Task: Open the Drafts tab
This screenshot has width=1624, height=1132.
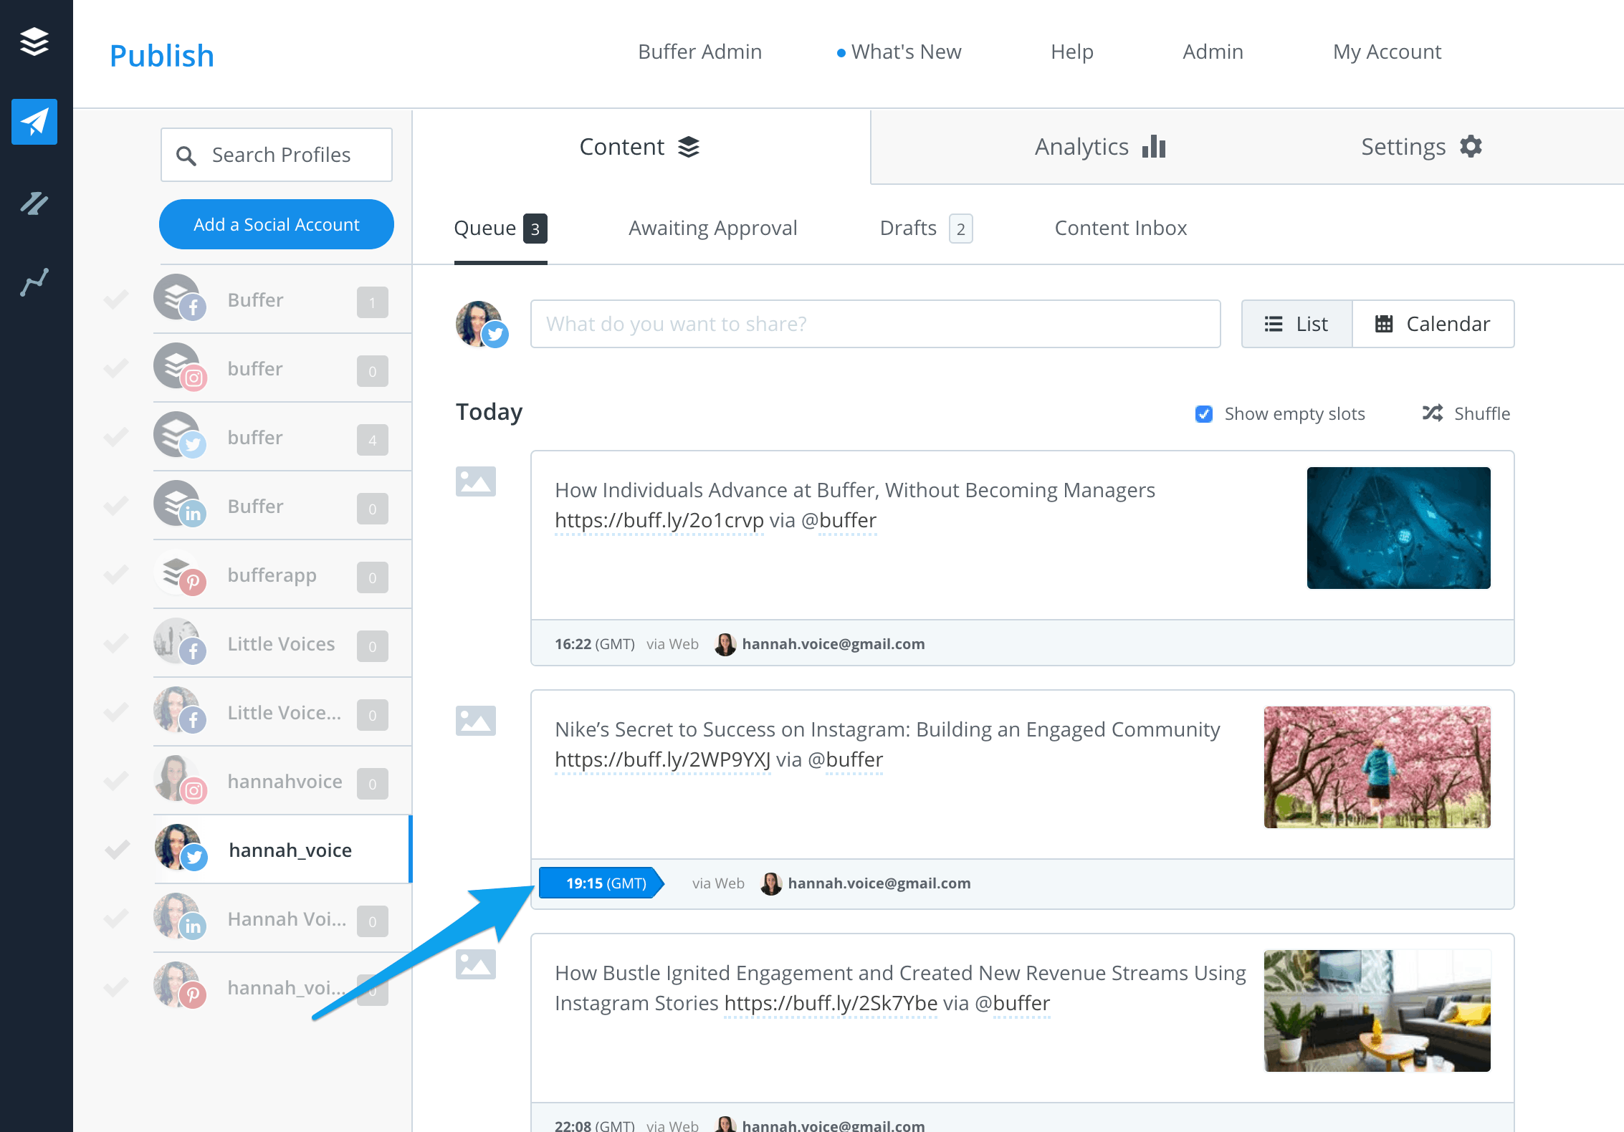Action: [x=926, y=229]
